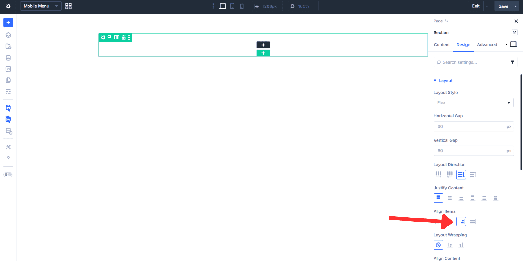This screenshot has width=523, height=261.
Task: Select reverse column layout direction option
Action: [473, 174]
